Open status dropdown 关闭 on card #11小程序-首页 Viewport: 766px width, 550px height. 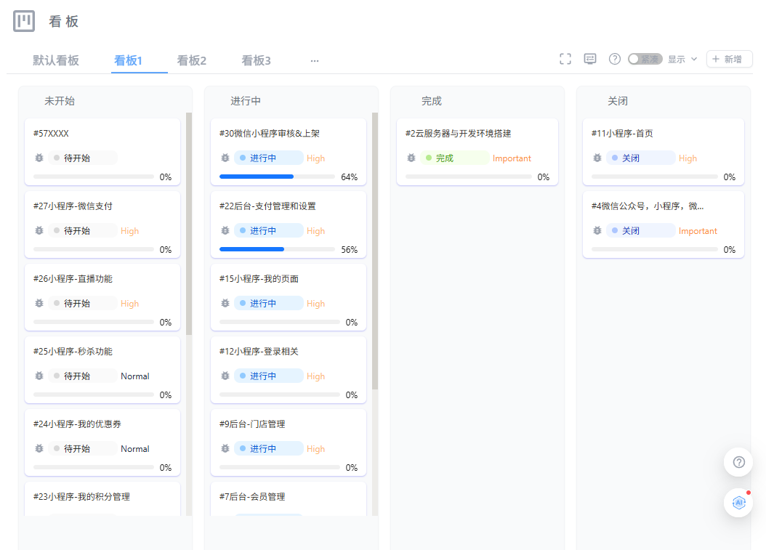[640, 158]
